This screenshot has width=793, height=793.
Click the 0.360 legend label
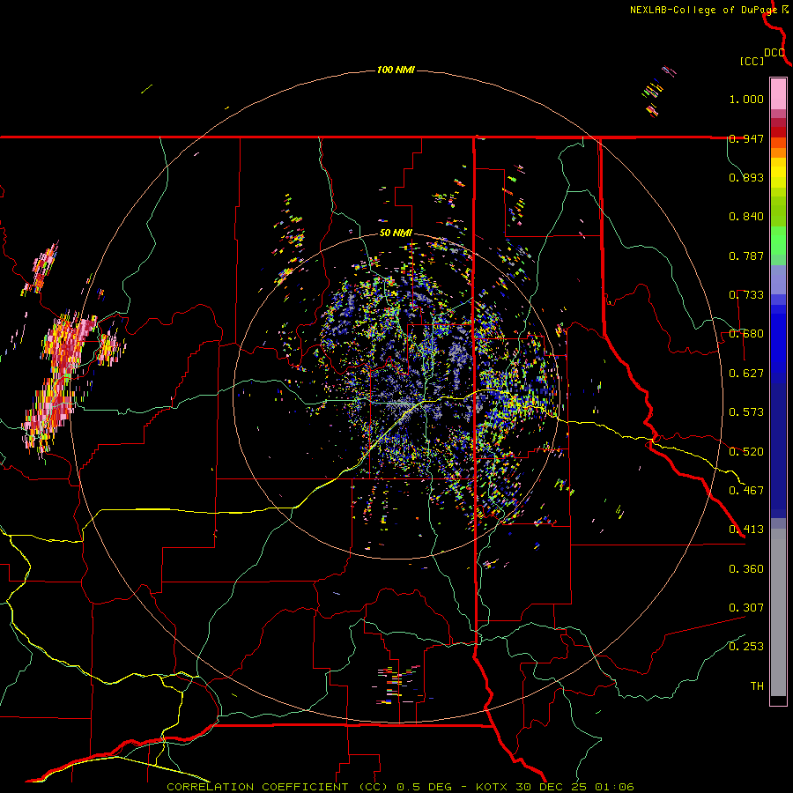click(x=746, y=569)
